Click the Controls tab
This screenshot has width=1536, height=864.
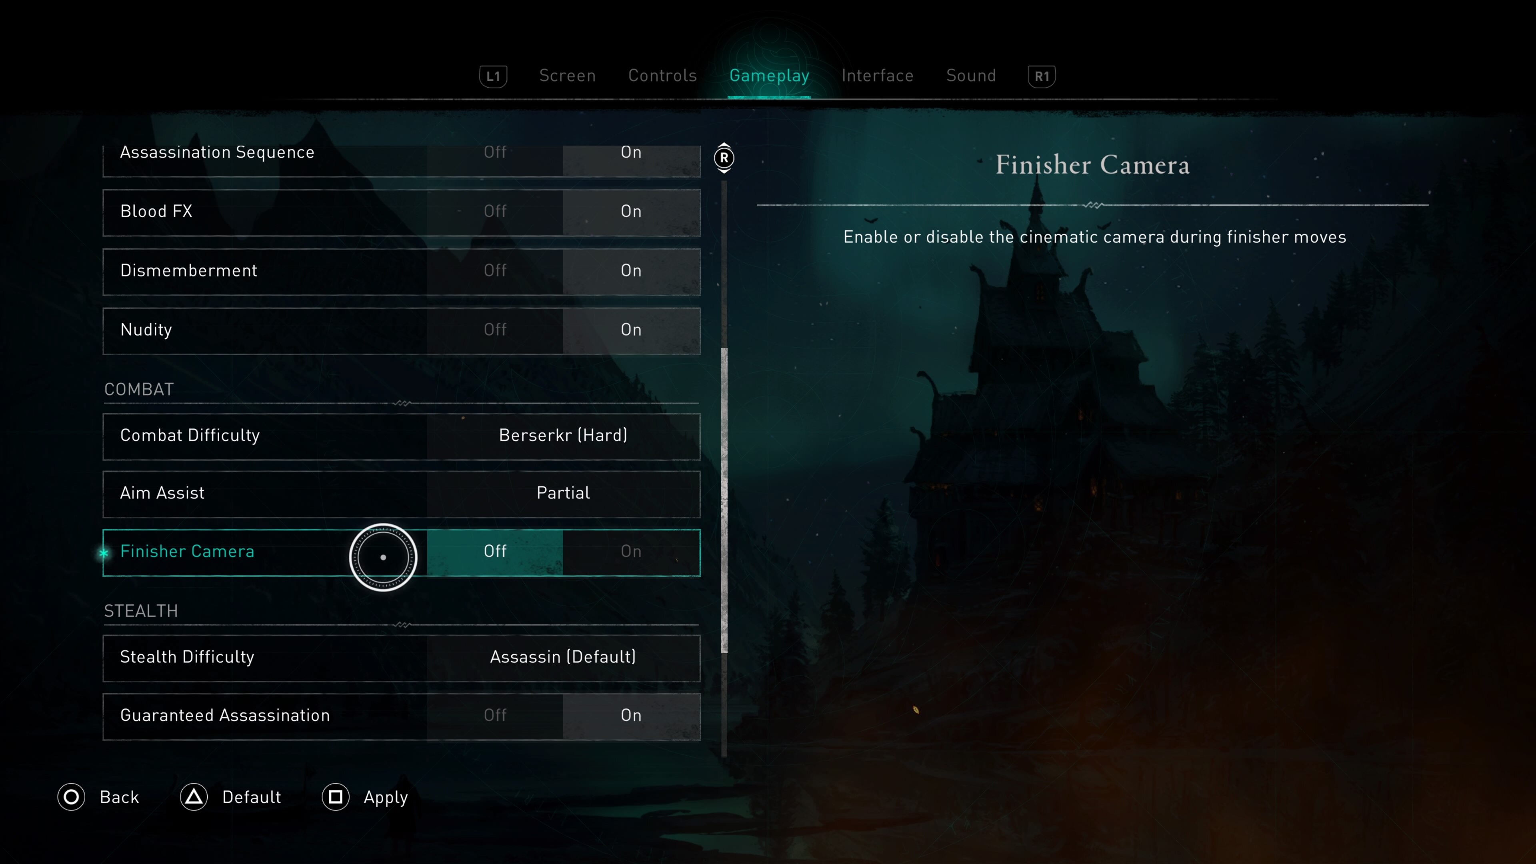tap(662, 75)
